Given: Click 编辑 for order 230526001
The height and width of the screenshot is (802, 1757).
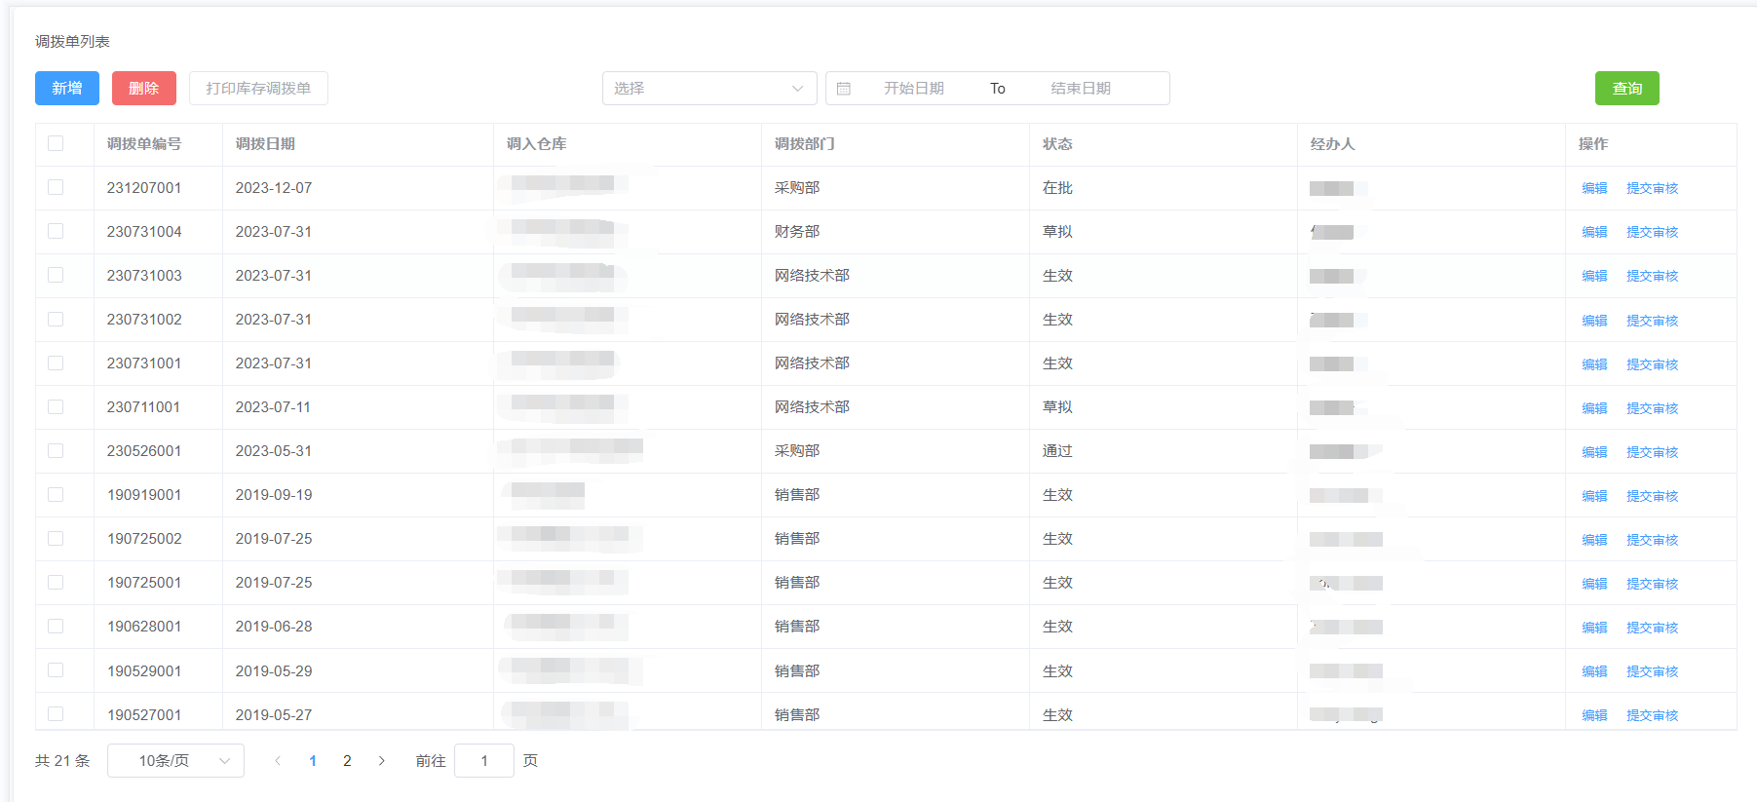Looking at the screenshot, I should point(1594,452).
